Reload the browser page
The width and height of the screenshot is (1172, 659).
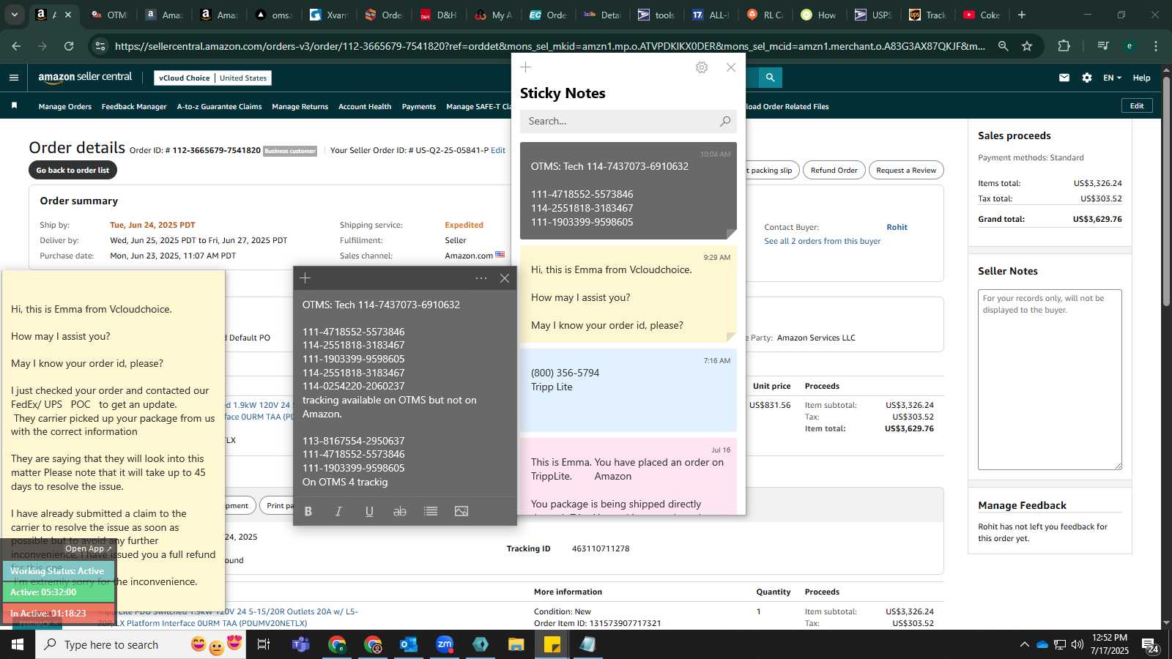[x=69, y=46]
